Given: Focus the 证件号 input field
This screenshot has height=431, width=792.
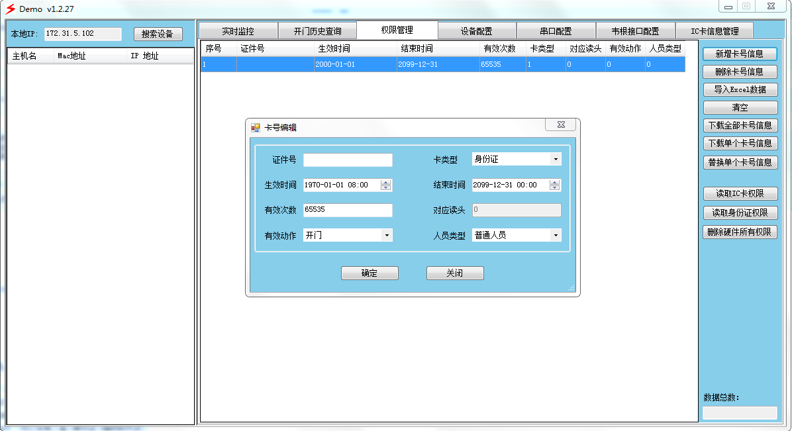Looking at the screenshot, I should tap(348, 160).
